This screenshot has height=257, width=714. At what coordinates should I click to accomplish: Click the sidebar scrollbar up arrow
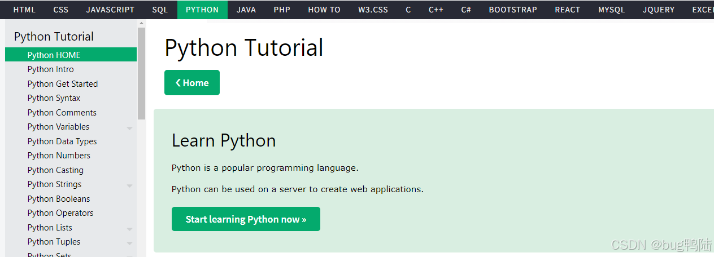[x=141, y=23]
